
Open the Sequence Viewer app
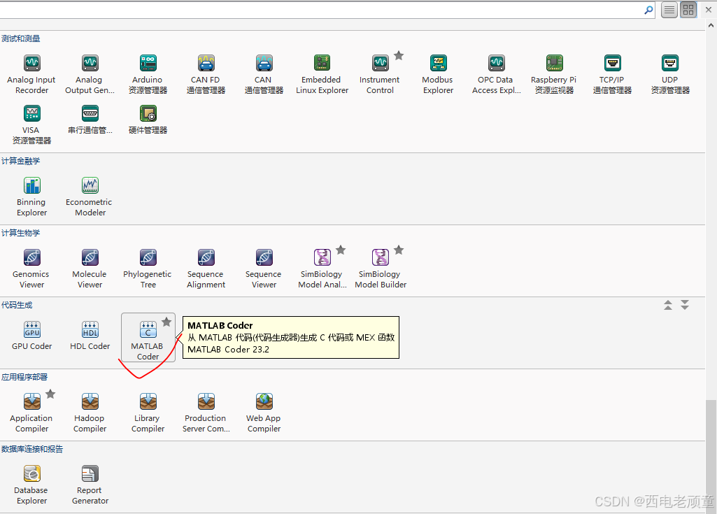pos(264,269)
